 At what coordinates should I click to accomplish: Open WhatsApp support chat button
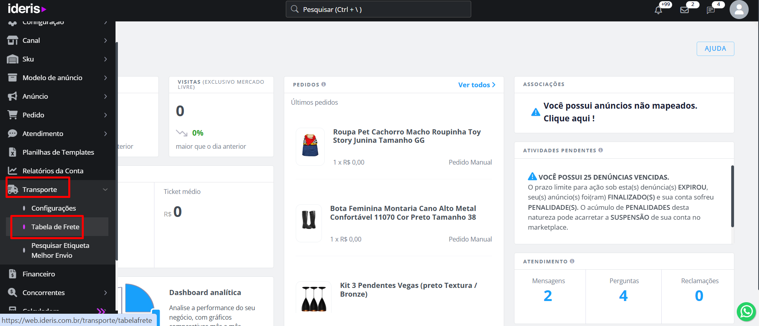point(746,312)
